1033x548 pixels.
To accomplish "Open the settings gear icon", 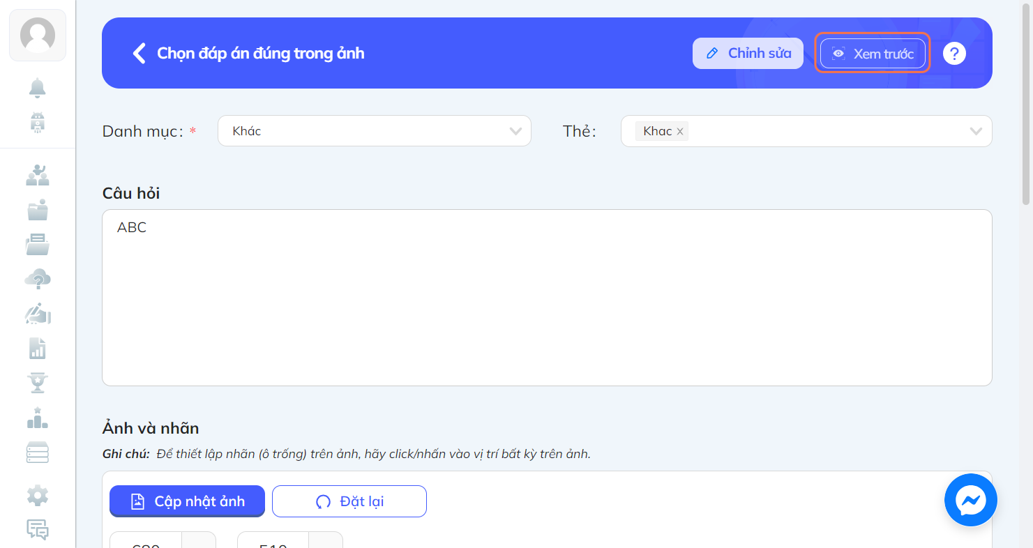I will pyautogui.click(x=38, y=496).
